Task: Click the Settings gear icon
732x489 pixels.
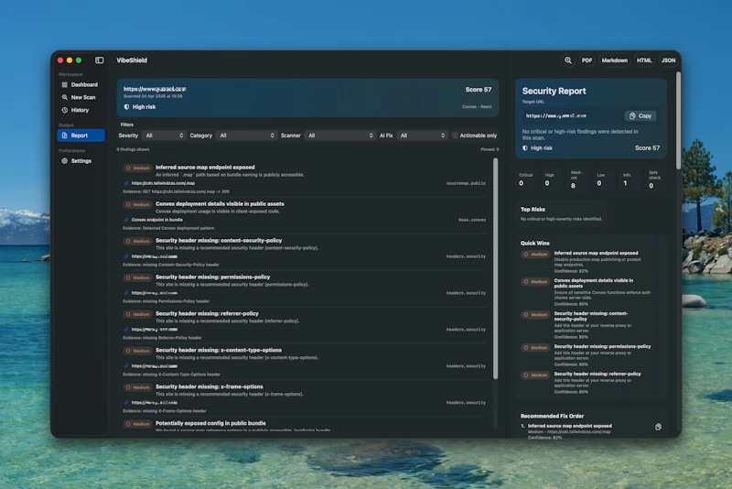Action: click(x=64, y=160)
